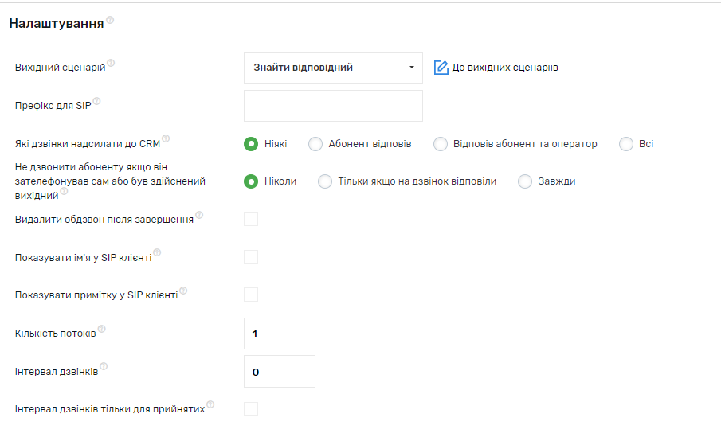Select the Абонент відповів radio option
Screen dimensions: 721x433
[315, 144]
